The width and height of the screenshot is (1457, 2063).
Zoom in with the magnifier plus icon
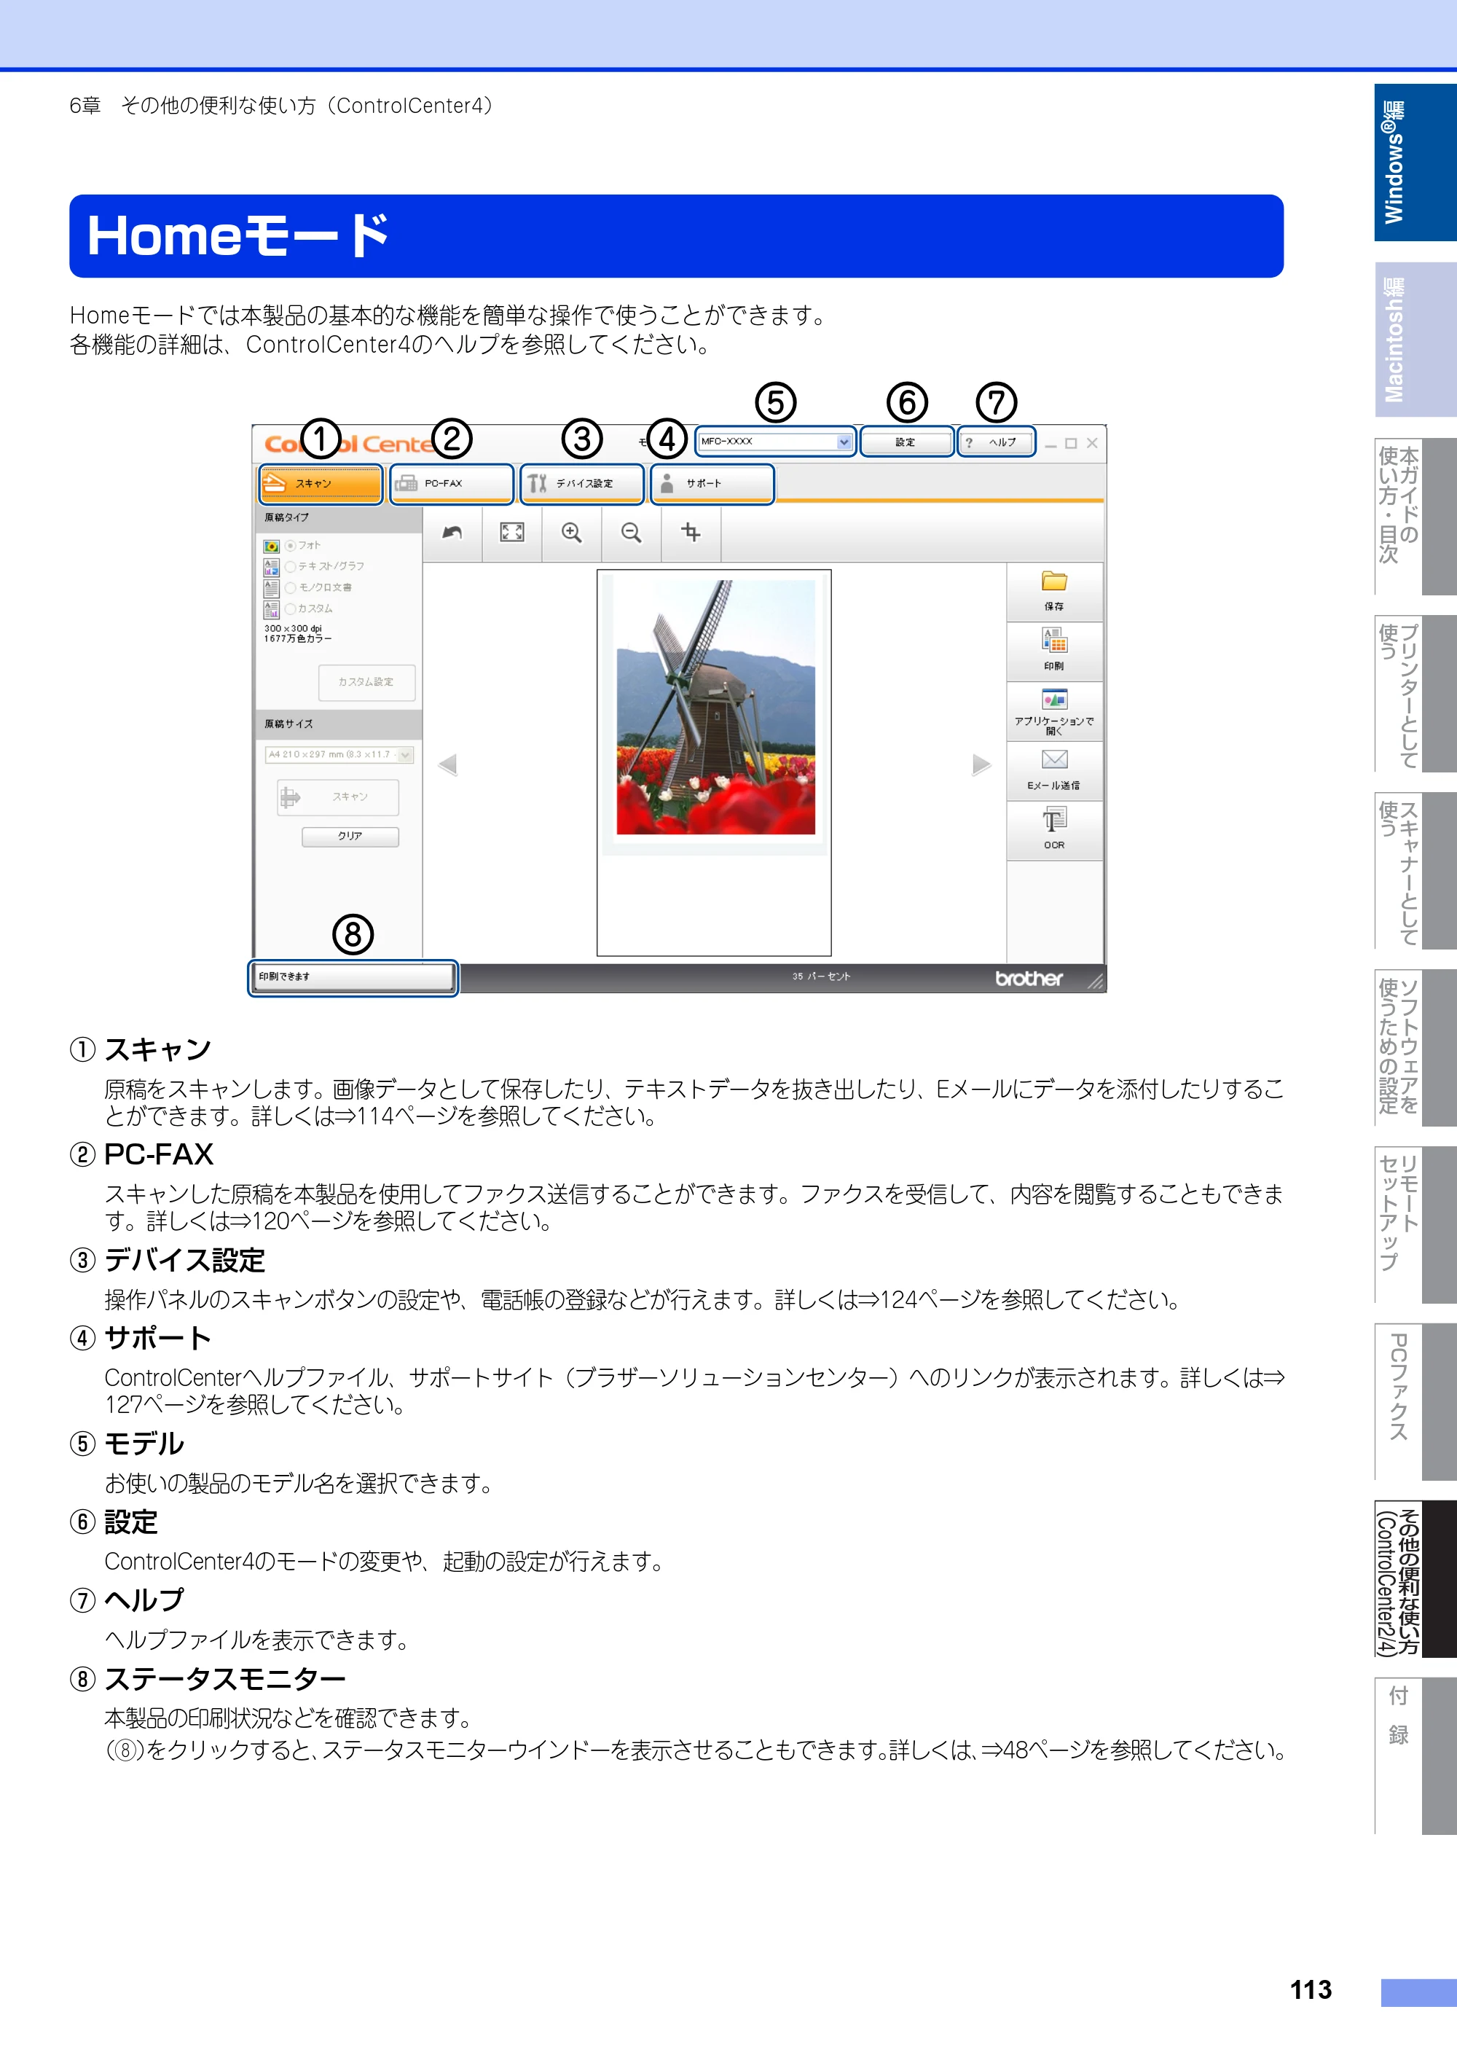(571, 533)
